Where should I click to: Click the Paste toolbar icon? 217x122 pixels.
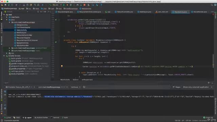tap(31, 5)
